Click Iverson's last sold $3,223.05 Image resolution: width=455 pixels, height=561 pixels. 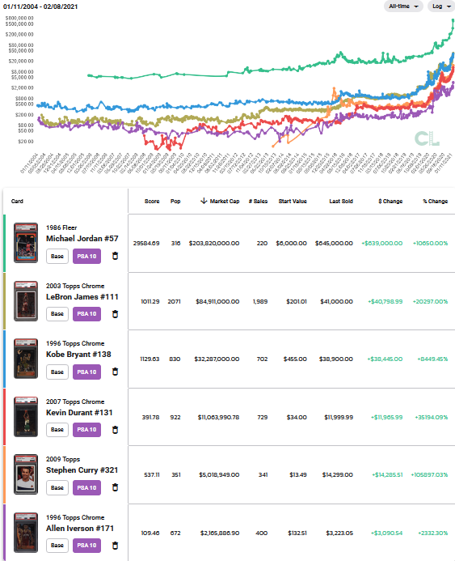point(339,533)
